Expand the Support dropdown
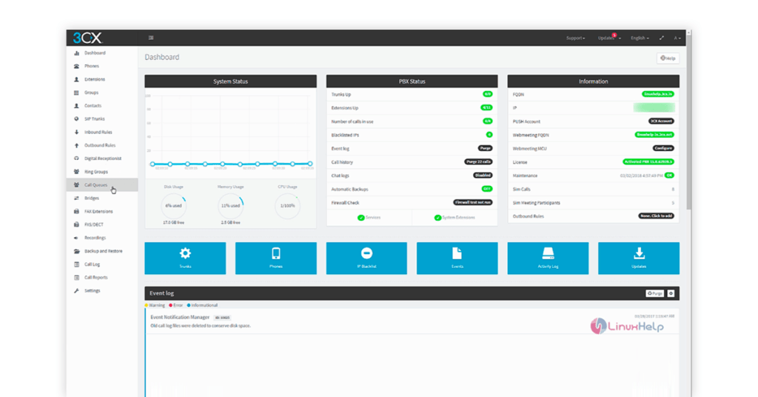Image resolution: width=758 pixels, height=397 pixels. click(575, 38)
